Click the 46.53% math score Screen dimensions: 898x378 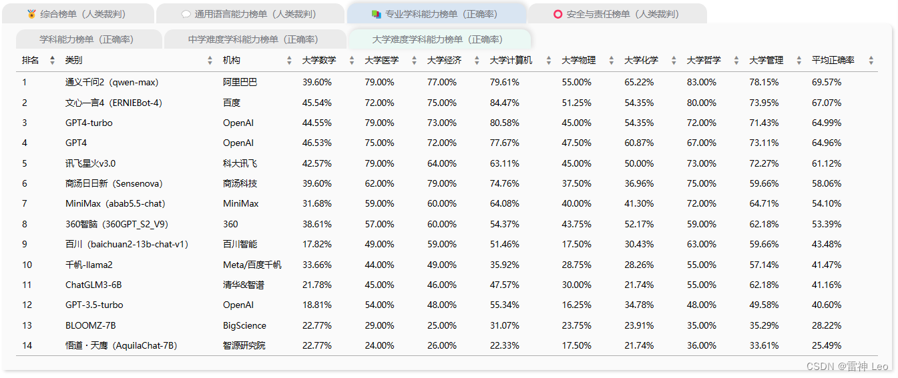tap(317, 143)
